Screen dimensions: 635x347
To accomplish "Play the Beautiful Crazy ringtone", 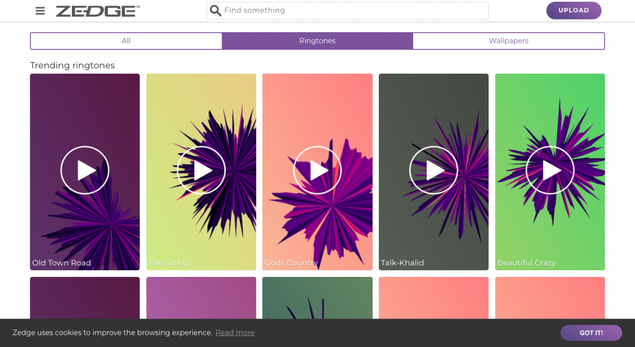I will tap(550, 170).
